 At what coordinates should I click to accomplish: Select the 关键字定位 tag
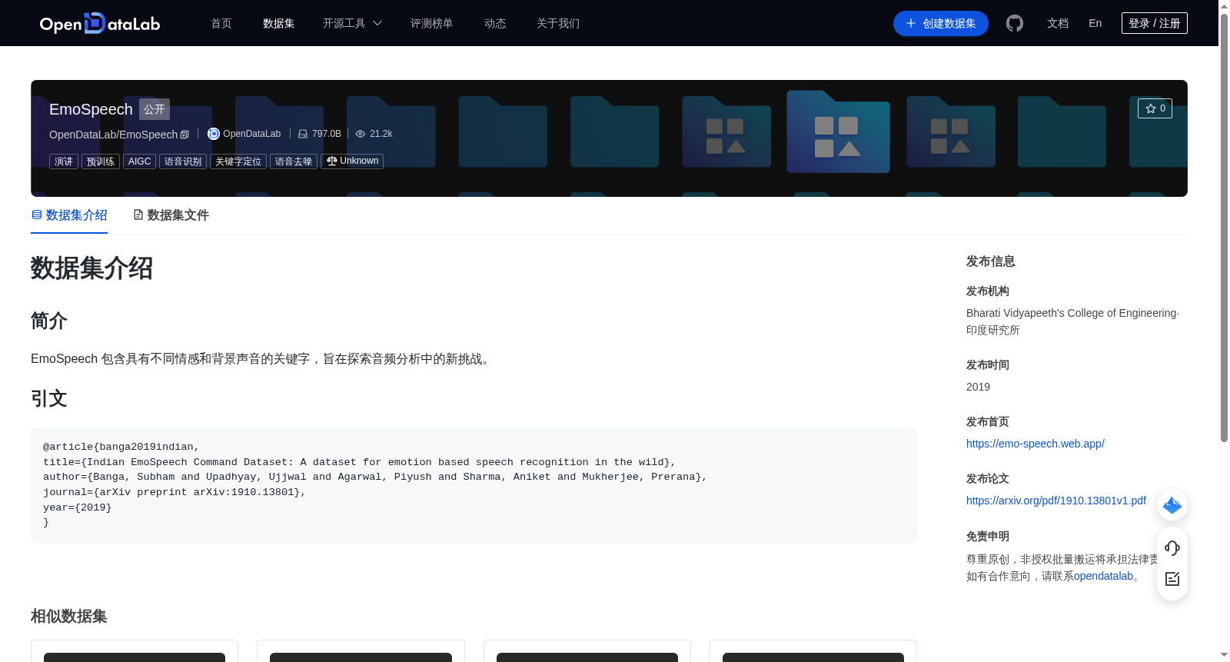point(238,161)
